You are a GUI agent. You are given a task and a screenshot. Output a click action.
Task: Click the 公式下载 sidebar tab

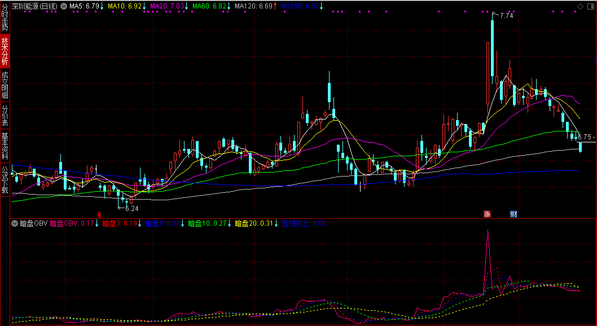point(5,179)
